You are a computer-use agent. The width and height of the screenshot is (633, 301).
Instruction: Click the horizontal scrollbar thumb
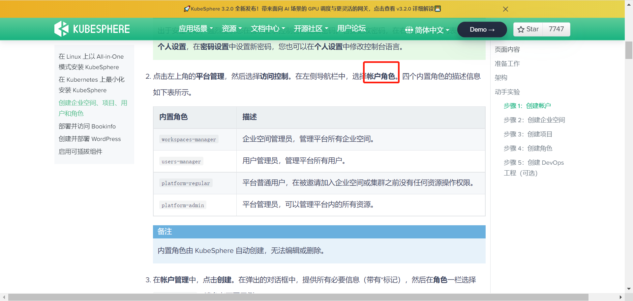[298, 297]
